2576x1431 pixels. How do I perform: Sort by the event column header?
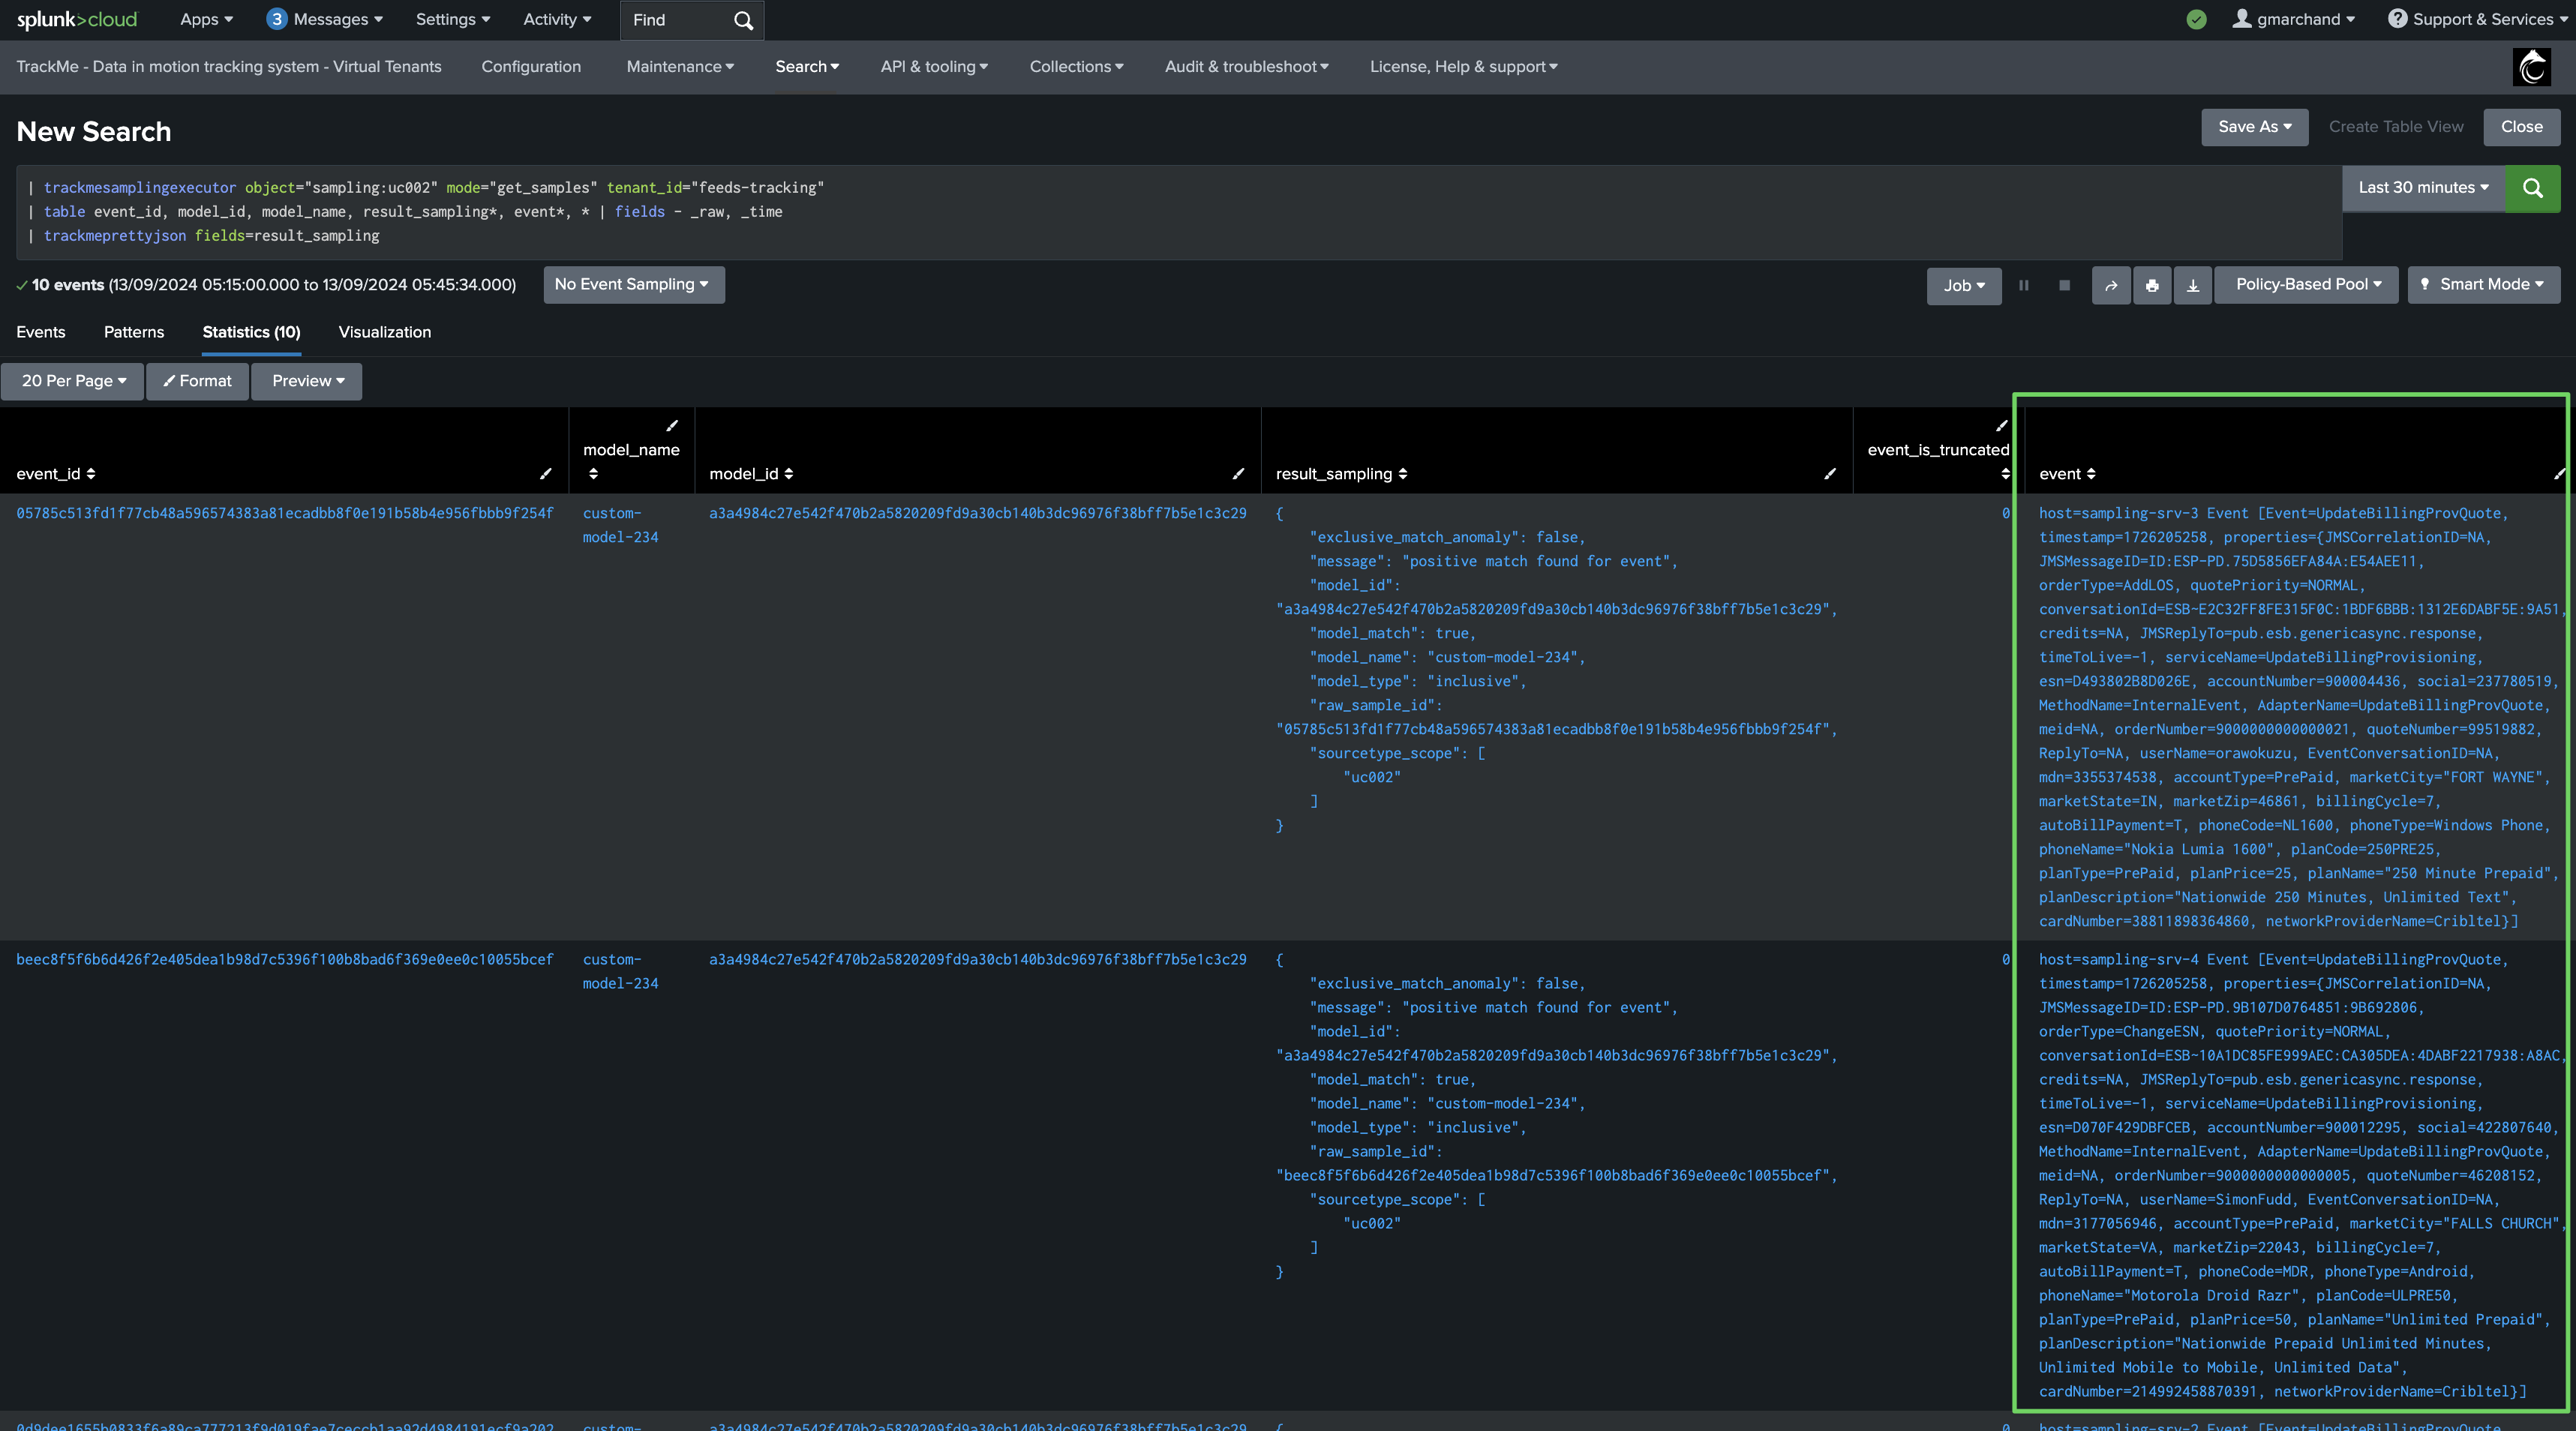(2067, 474)
